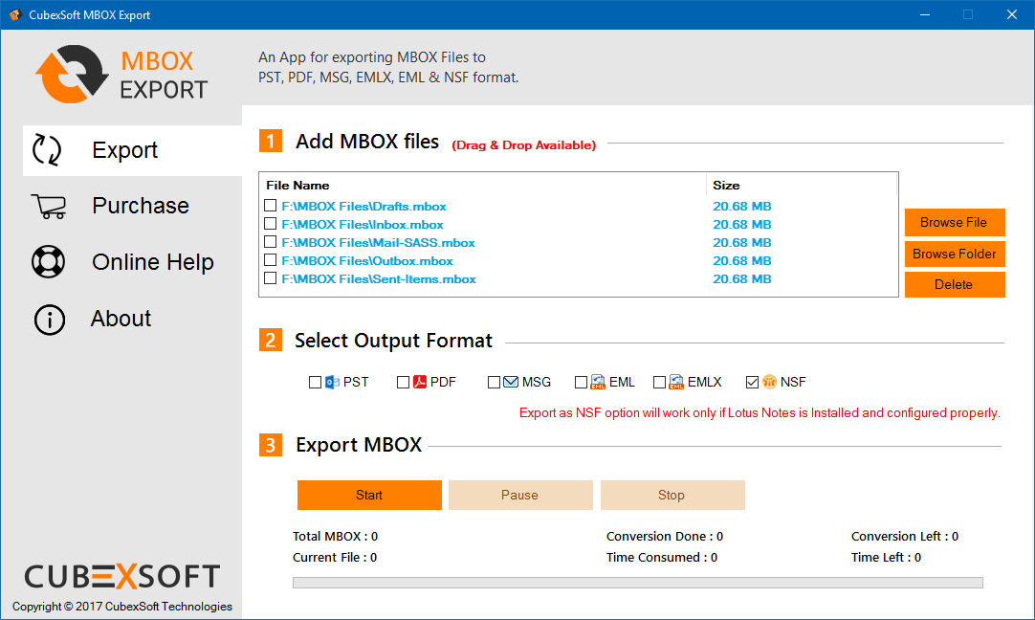Select the F:\MBOX Files\Drafts.mbox file path
The width and height of the screenshot is (1035, 620).
tap(363, 206)
